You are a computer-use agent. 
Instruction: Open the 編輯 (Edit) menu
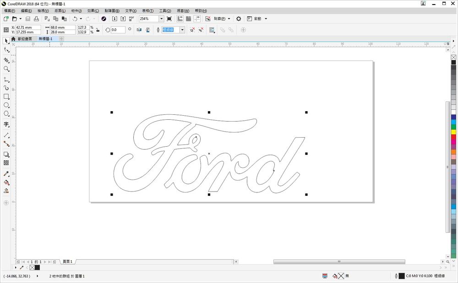[x=26, y=11]
